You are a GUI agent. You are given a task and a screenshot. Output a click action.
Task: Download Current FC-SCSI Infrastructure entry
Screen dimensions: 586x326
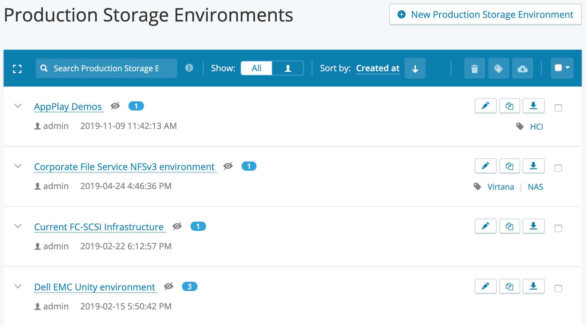click(x=534, y=226)
